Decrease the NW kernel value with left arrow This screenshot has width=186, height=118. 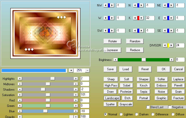pos(106,5)
